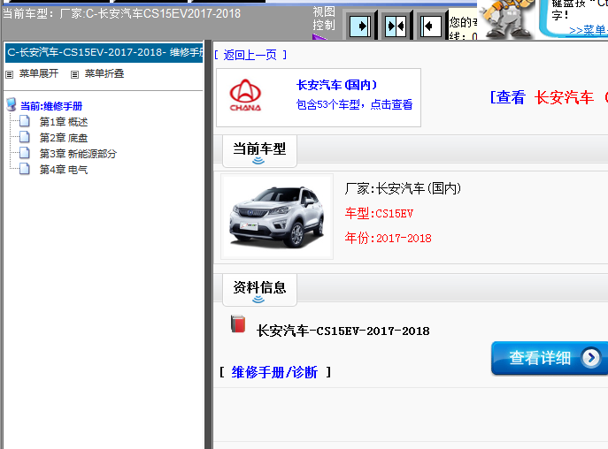
Task: Select 第3章 新能源部分 chapter
Action: [78, 154]
